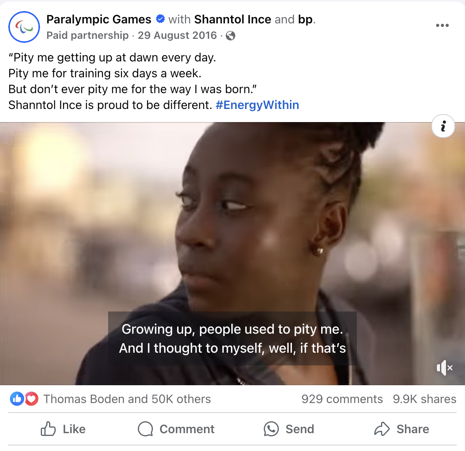Share the post

coord(402,429)
